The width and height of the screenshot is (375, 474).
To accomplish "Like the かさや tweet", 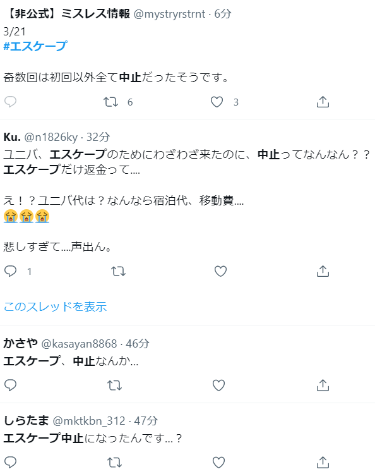I will click(x=218, y=385).
